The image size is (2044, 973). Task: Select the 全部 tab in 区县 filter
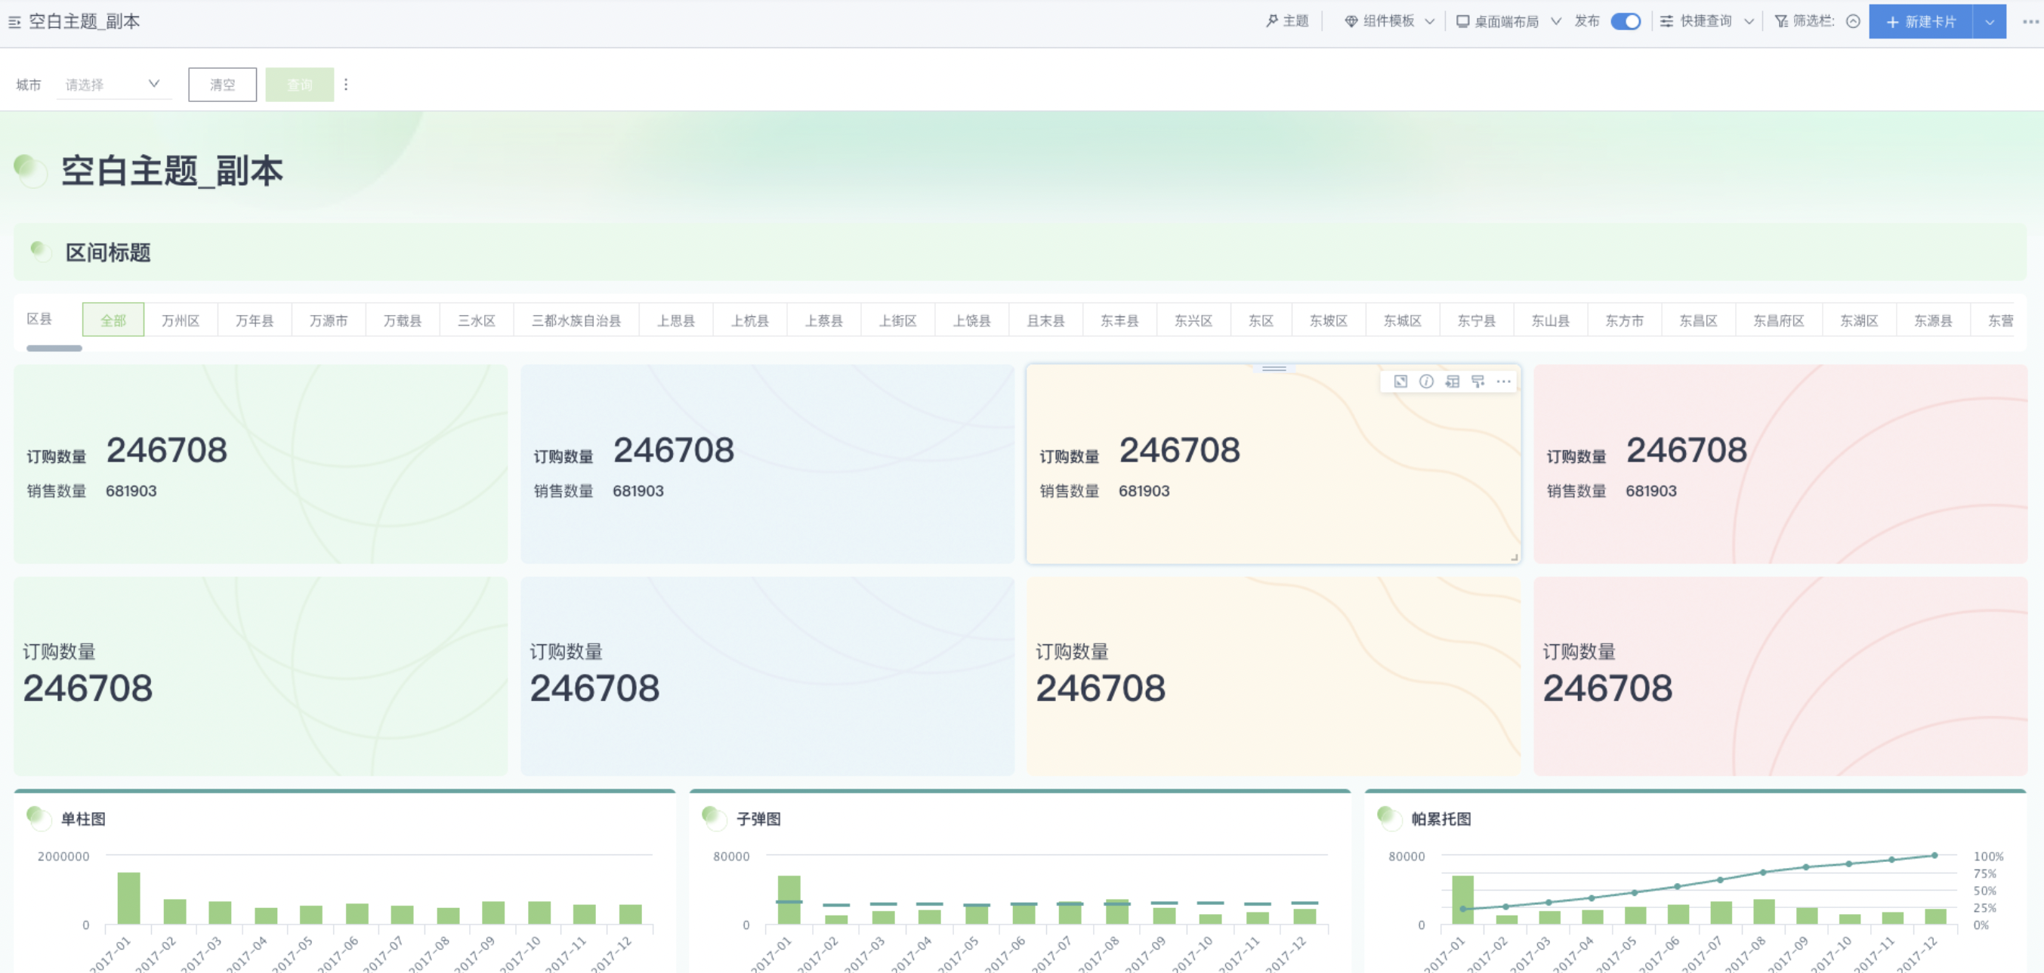click(113, 320)
